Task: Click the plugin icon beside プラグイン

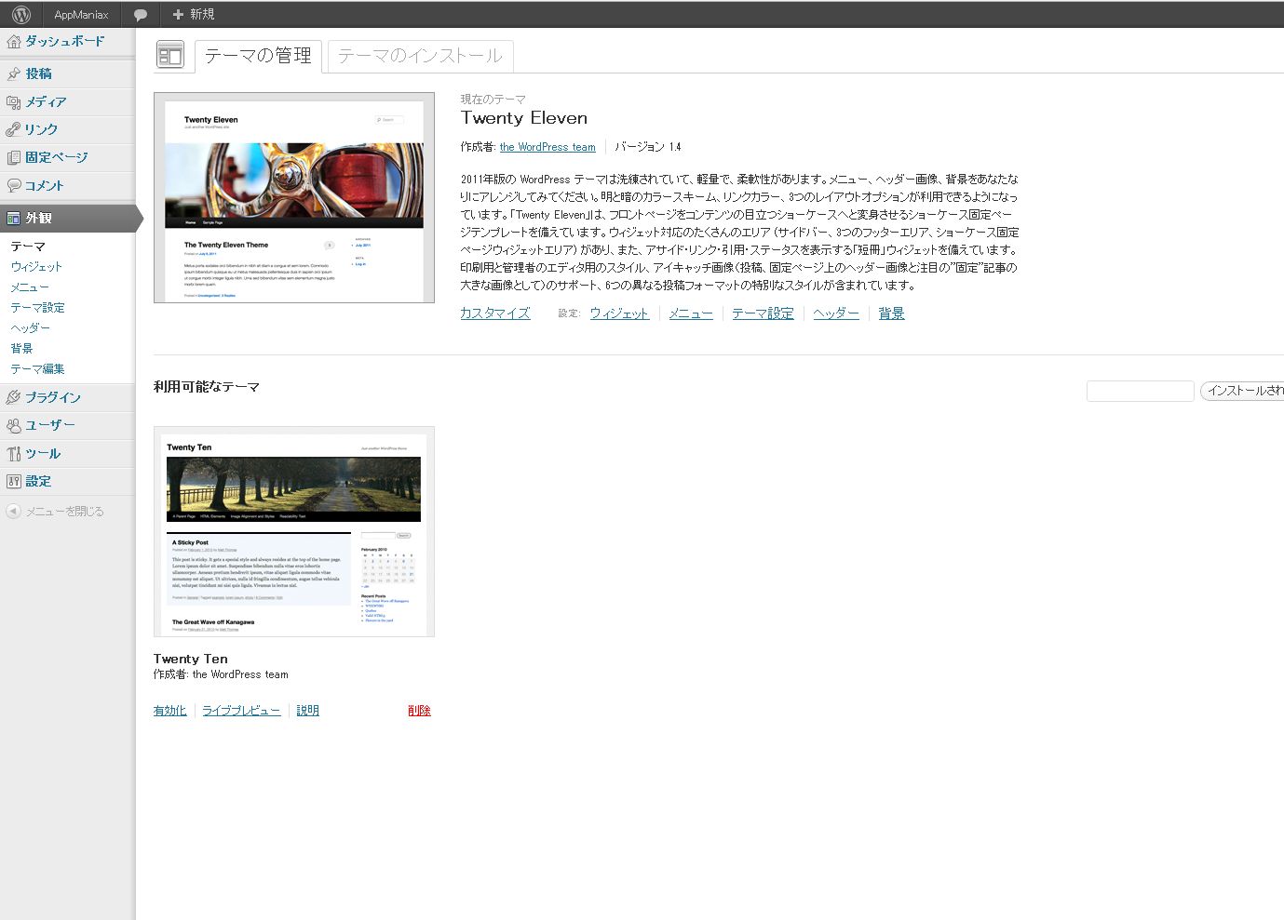Action: (13, 397)
